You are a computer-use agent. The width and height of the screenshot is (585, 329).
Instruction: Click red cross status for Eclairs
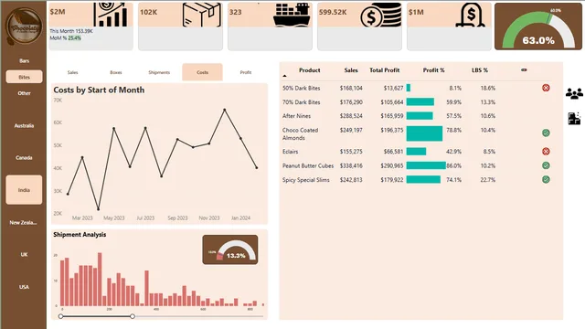[x=546, y=152]
